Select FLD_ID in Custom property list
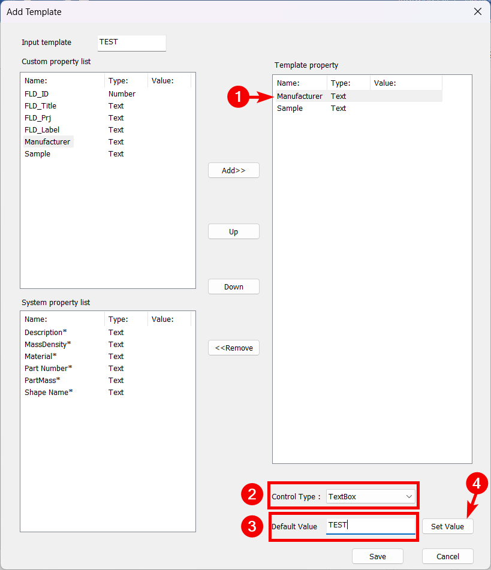 click(37, 94)
